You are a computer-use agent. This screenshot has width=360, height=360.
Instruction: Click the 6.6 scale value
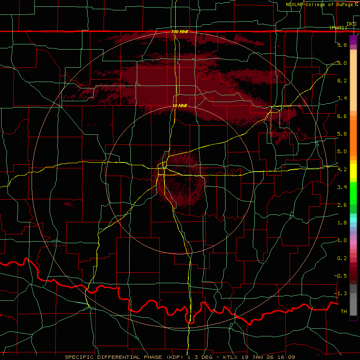click(342, 116)
